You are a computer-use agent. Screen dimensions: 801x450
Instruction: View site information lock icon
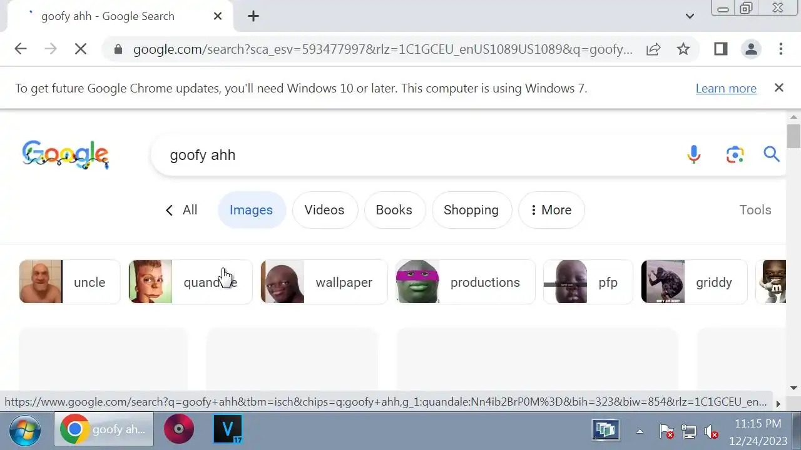118,49
